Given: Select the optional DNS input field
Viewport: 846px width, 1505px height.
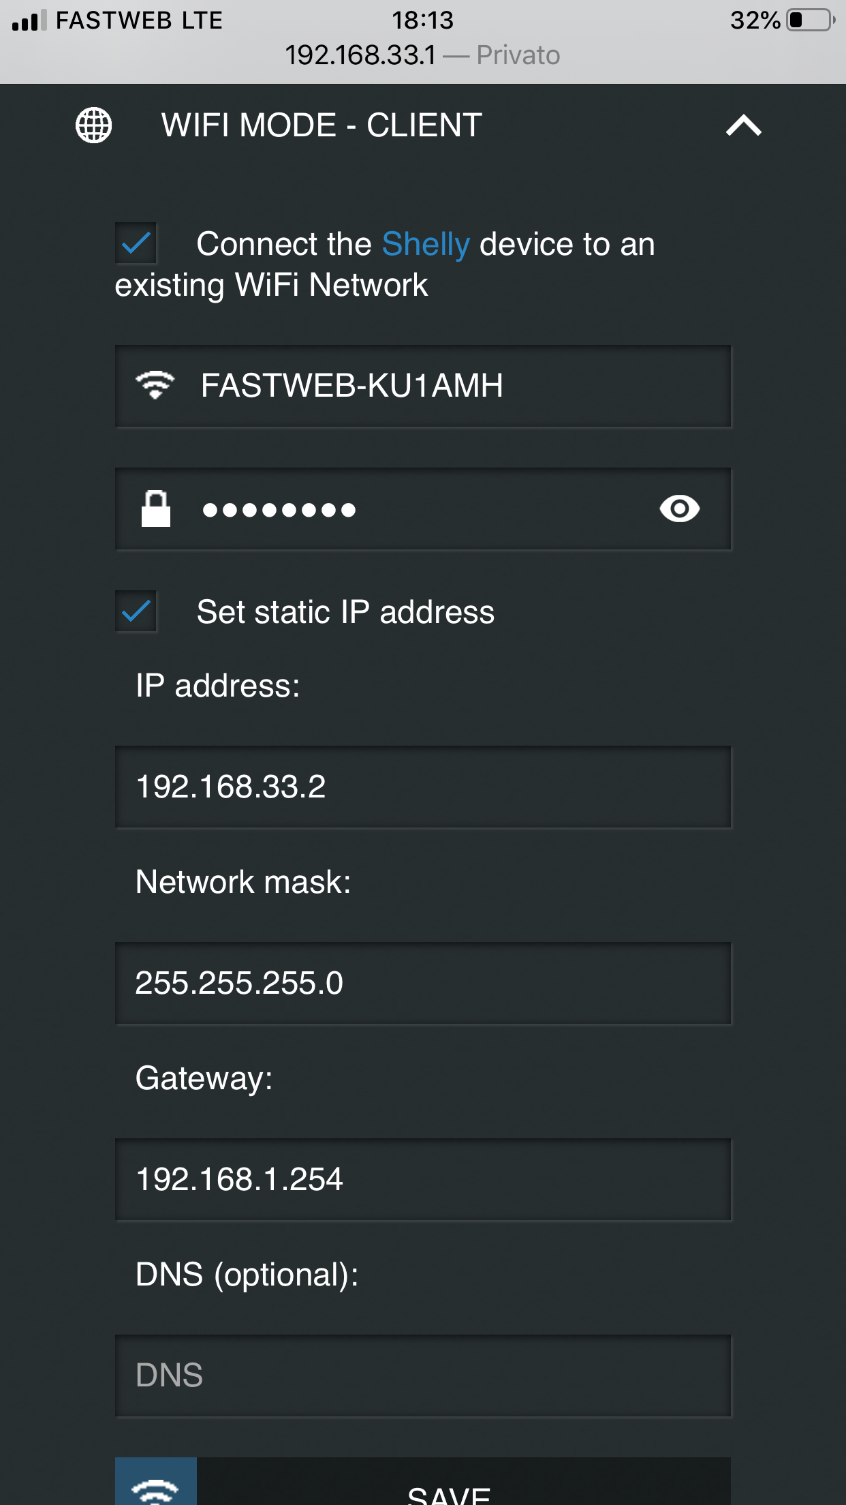Looking at the screenshot, I should coord(423,1376).
